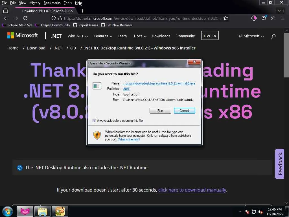Click the URL address bar

pyautogui.click(x=142, y=18)
